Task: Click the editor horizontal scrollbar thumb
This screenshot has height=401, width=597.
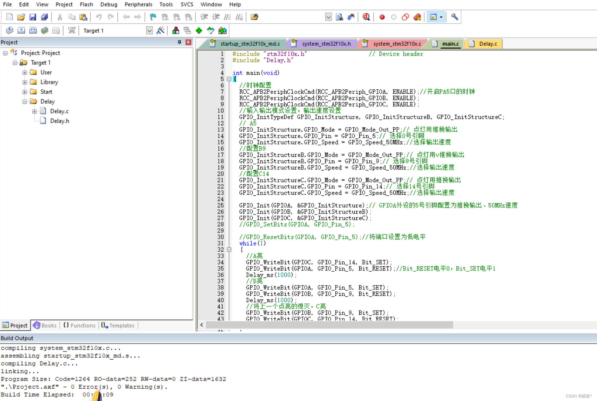Action: click(329, 325)
